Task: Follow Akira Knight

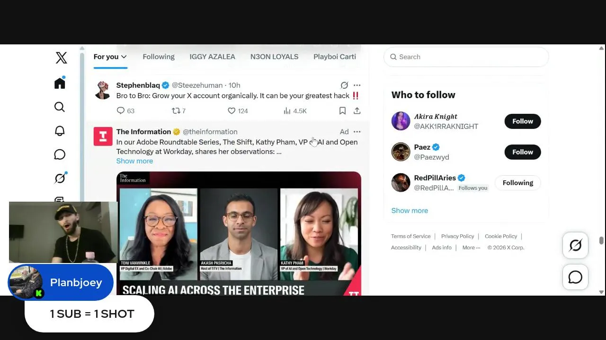Action: 523,121
